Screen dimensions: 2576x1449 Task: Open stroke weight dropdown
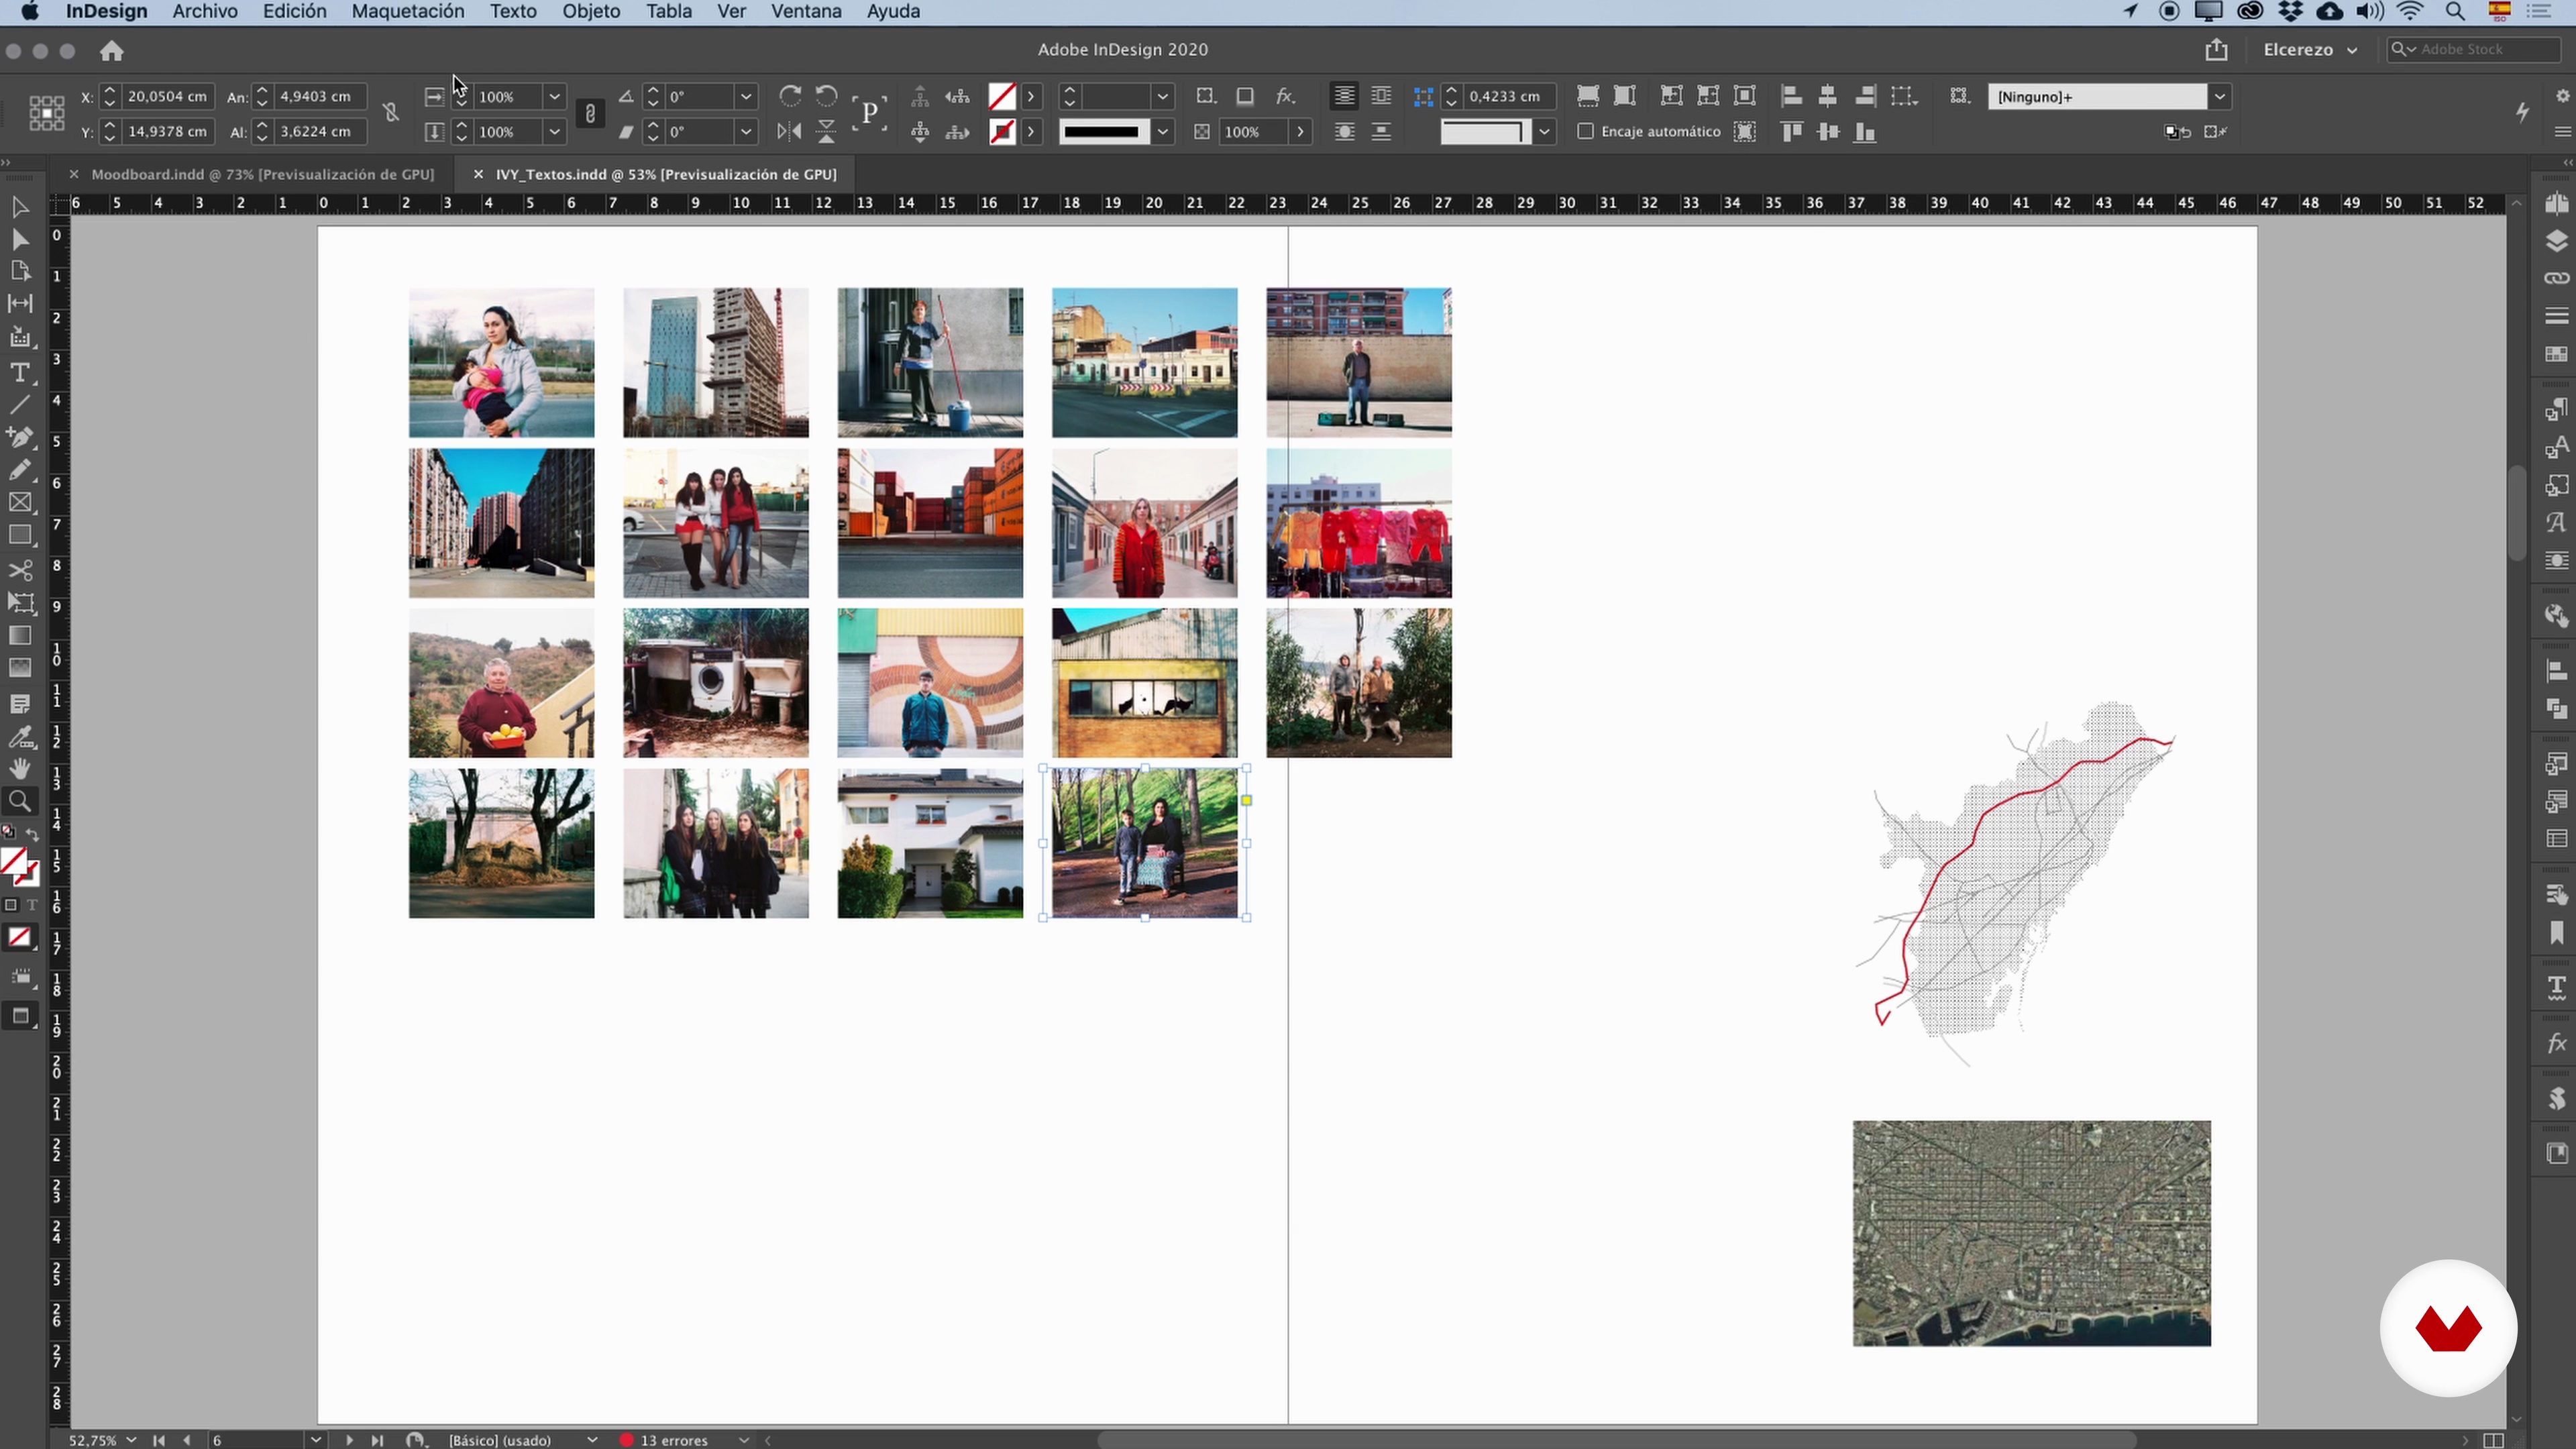[x=1162, y=96]
